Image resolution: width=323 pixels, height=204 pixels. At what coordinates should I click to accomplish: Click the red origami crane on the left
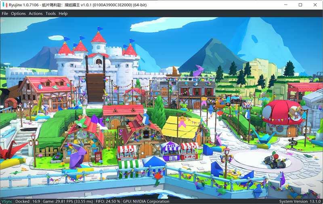[13, 150]
